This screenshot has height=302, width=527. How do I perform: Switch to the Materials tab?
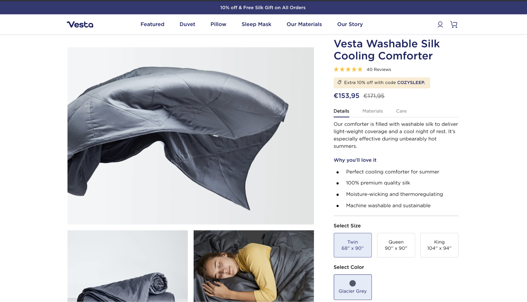(372, 111)
